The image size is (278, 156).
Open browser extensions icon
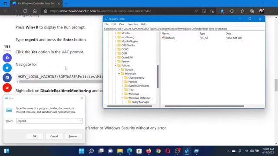[232, 11]
